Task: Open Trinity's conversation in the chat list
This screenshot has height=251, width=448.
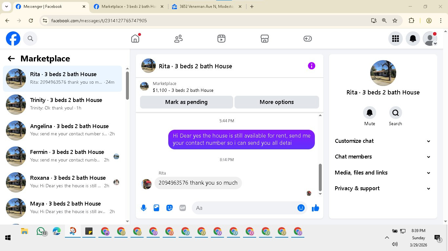Action: [62, 105]
